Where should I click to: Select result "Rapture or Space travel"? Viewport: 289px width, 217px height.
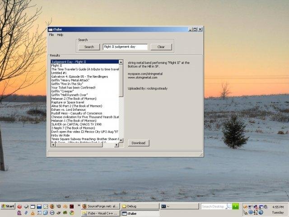click(85, 102)
